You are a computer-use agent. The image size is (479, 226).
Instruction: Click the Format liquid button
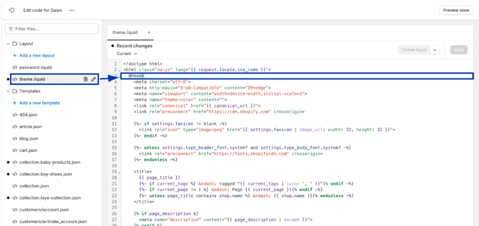click(414, 50)
